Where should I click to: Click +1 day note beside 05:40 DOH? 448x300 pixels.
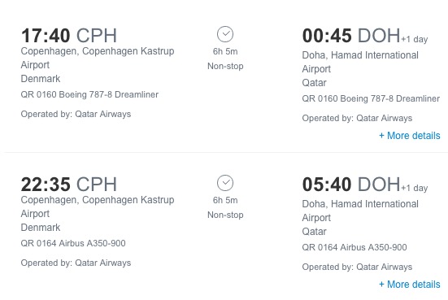(x=415, y=188)
